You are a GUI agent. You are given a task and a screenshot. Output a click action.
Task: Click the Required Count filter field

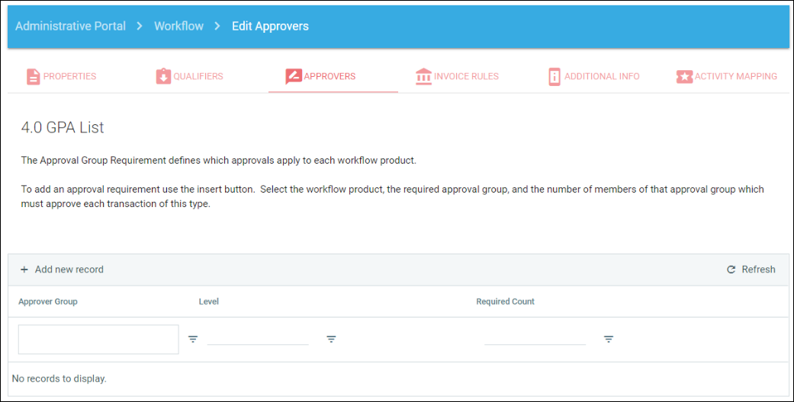point(535,337)
